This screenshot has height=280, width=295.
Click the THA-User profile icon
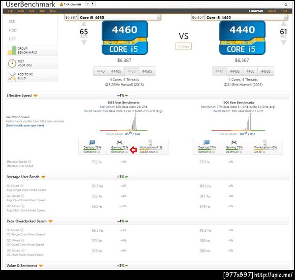[61, 4]
